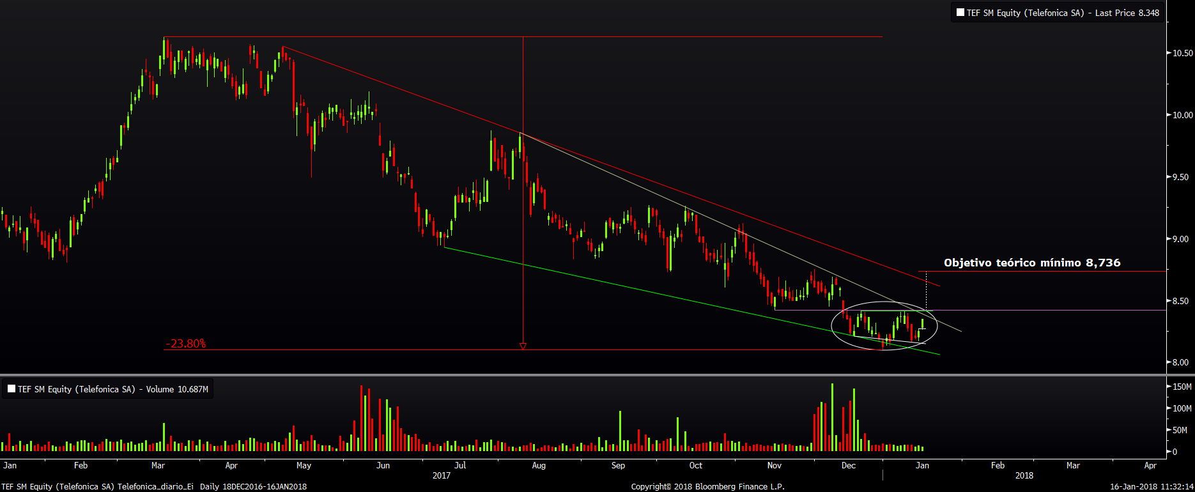Click the white square in the Last Price legend
Screen dimensions: 1195x492
tap(960, 12)
